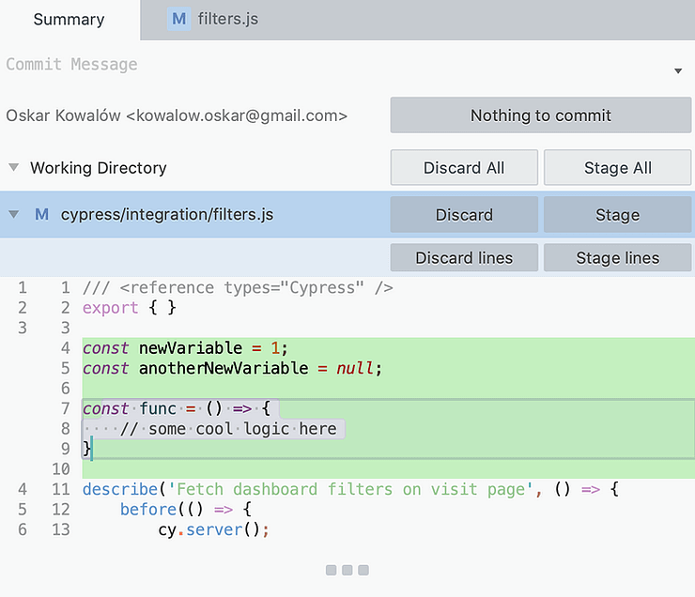
Task: Click the three-dot load more indicator
Action: click(x=347, y=570)
